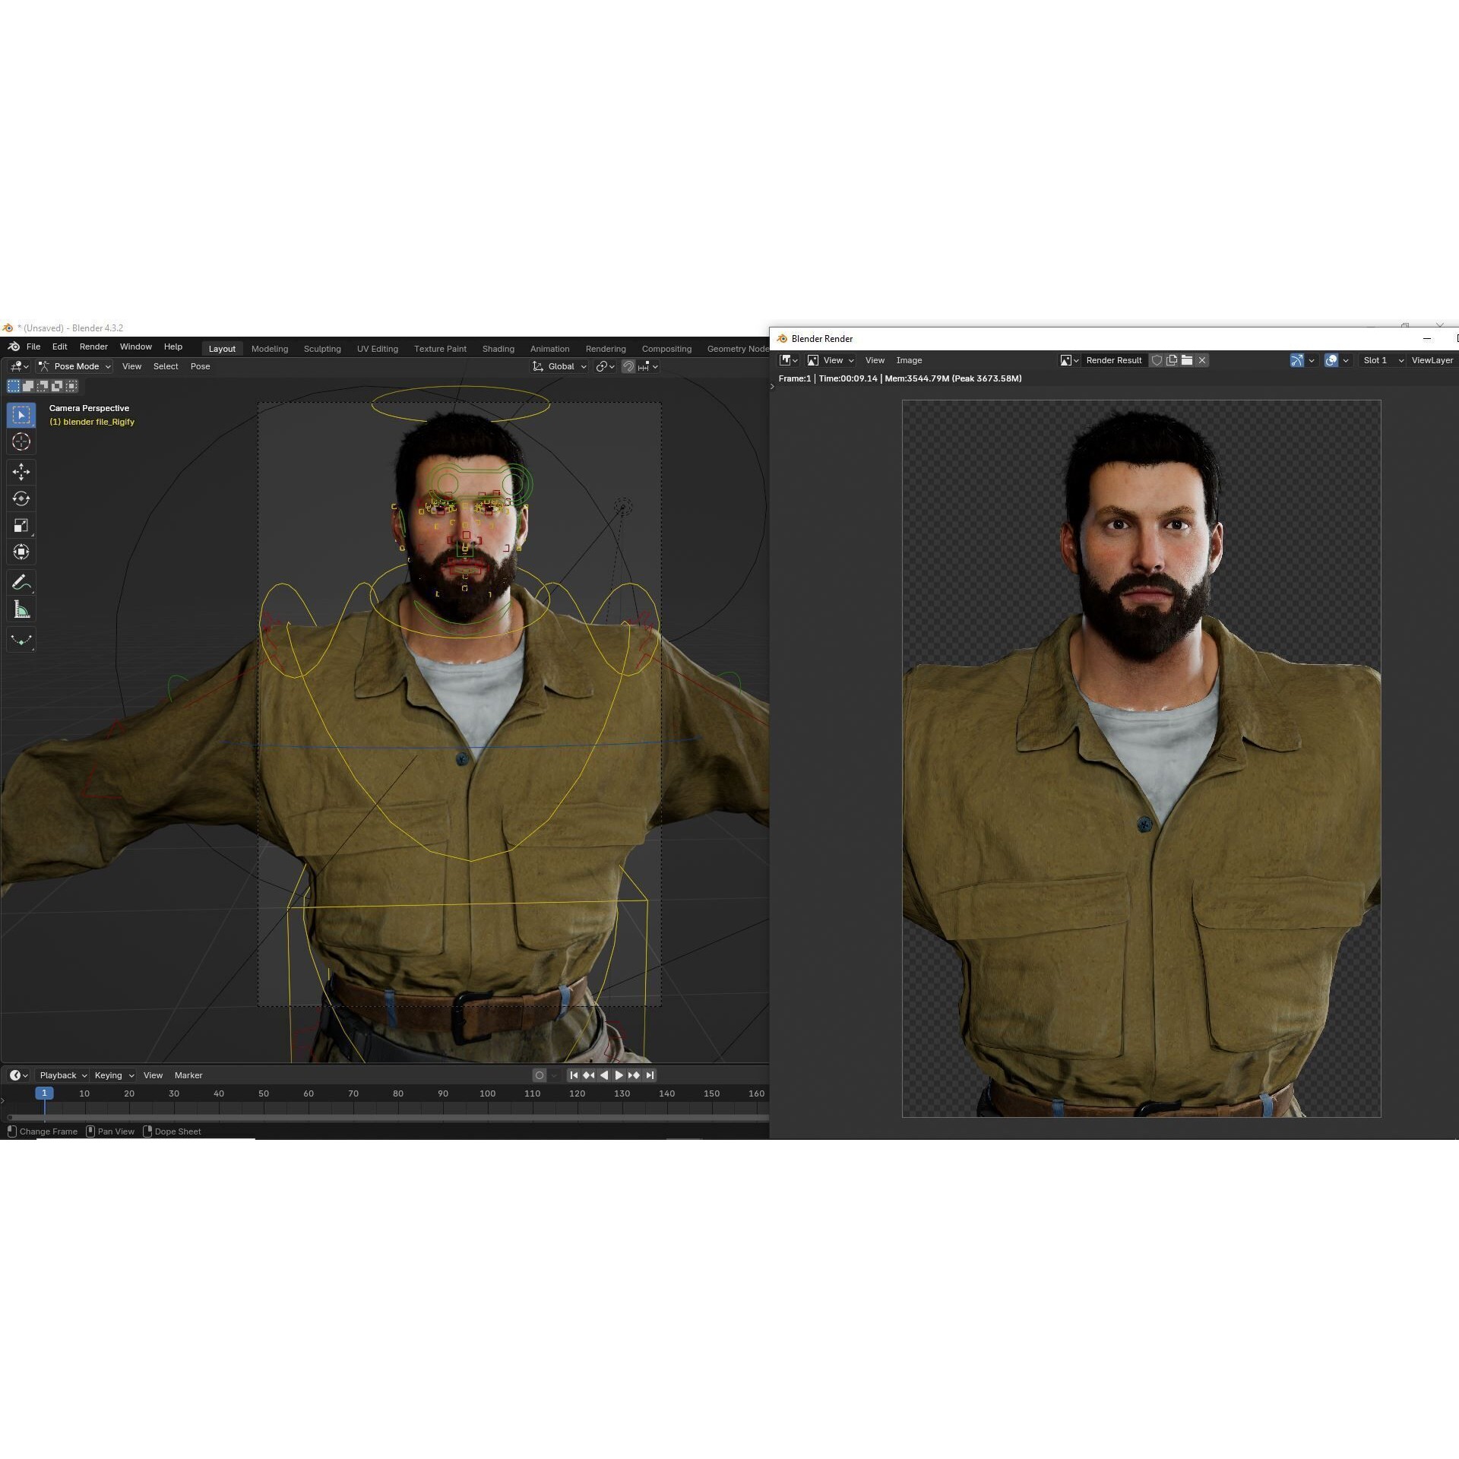Activate the 3D Cursor tool
This screenshot has width=1459, height=1459.
pos(21,441)
